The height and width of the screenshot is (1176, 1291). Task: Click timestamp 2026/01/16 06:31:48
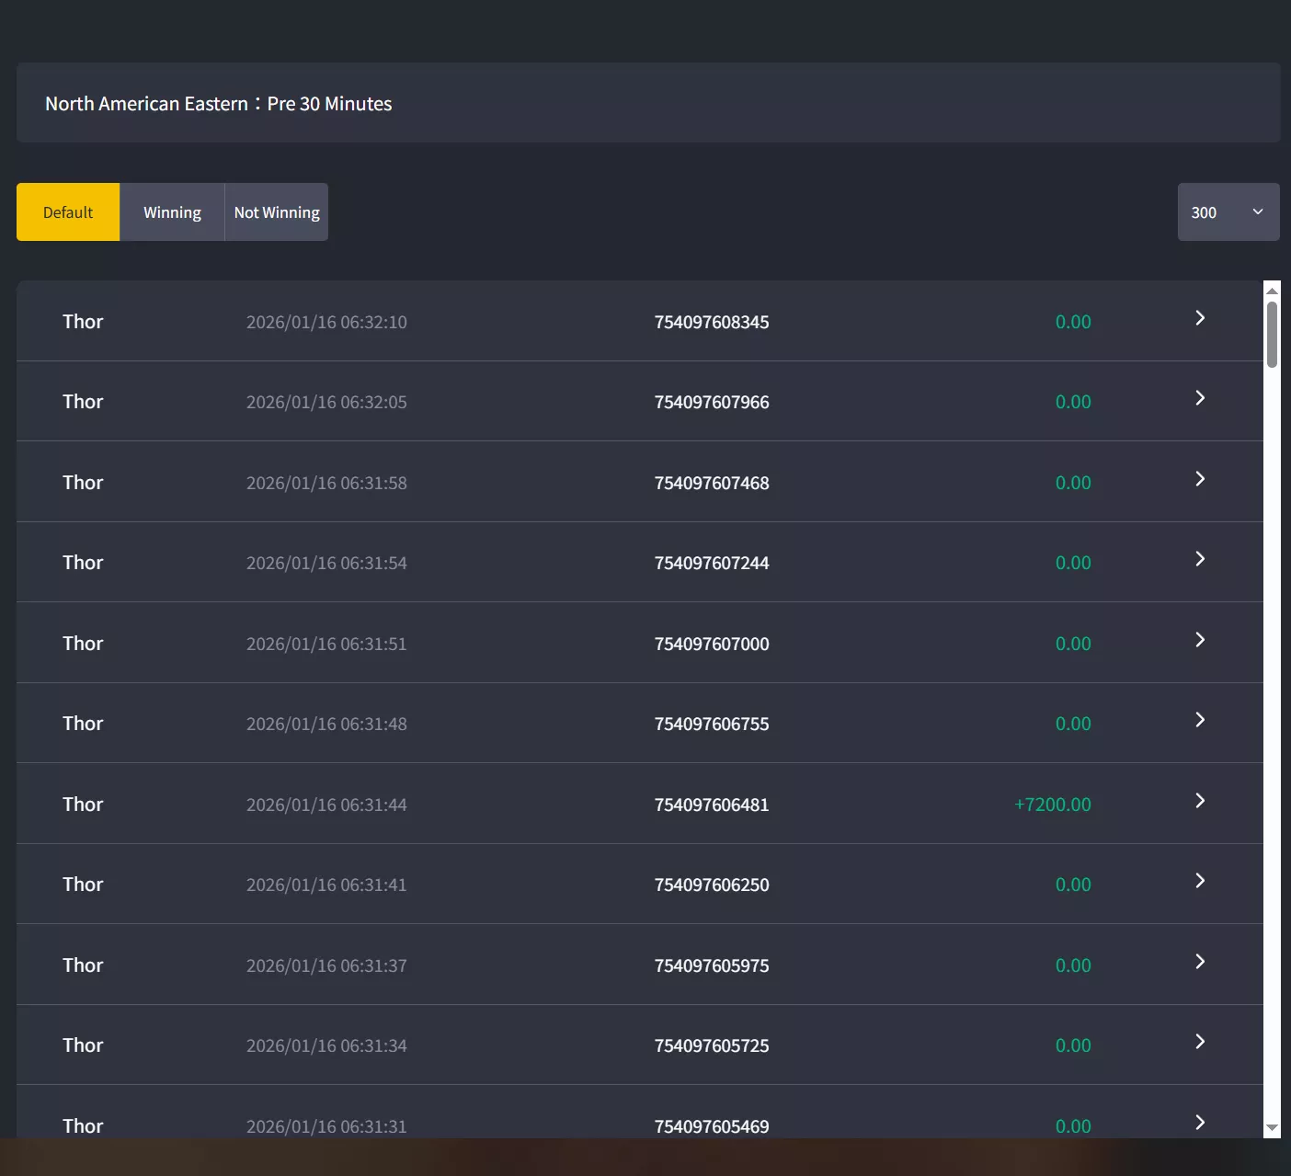coord(326,725)
